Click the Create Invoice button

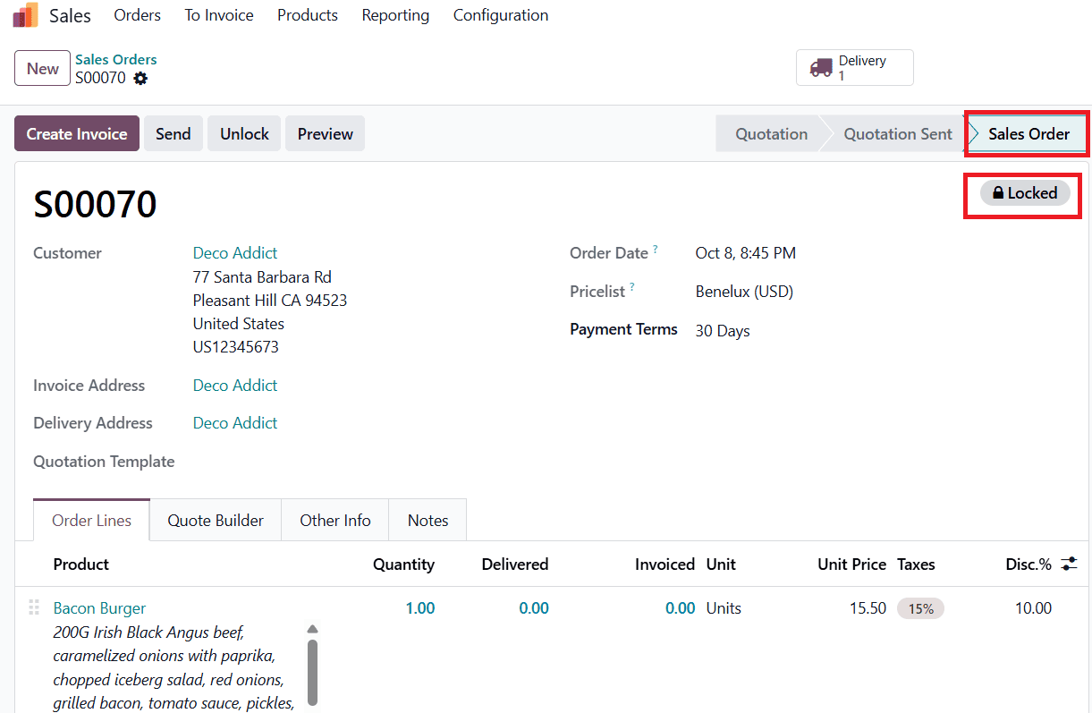77,134
